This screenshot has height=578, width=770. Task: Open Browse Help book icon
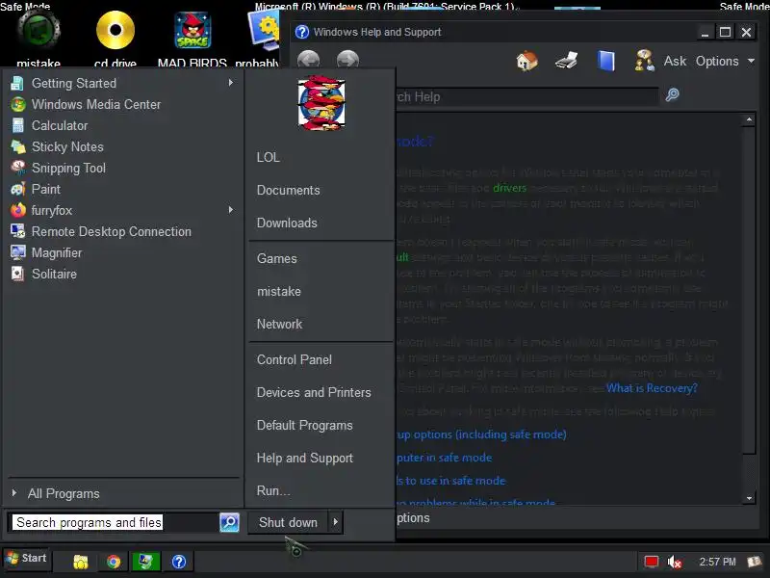[606, 62]
